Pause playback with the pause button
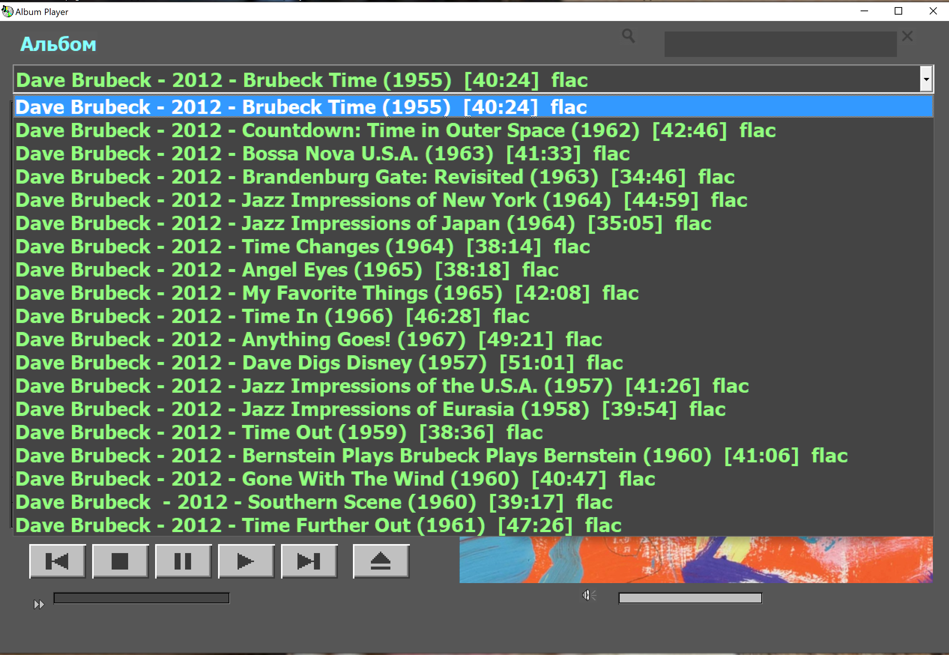 183,561
